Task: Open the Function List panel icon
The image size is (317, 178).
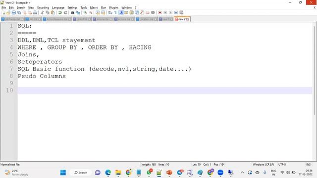Action: coord(142,13)
